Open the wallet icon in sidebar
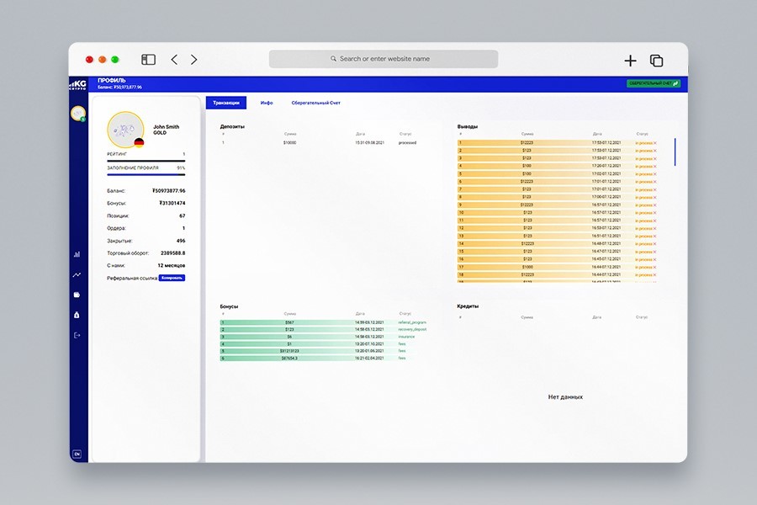757x505 pixels. (x=77, y=295)
